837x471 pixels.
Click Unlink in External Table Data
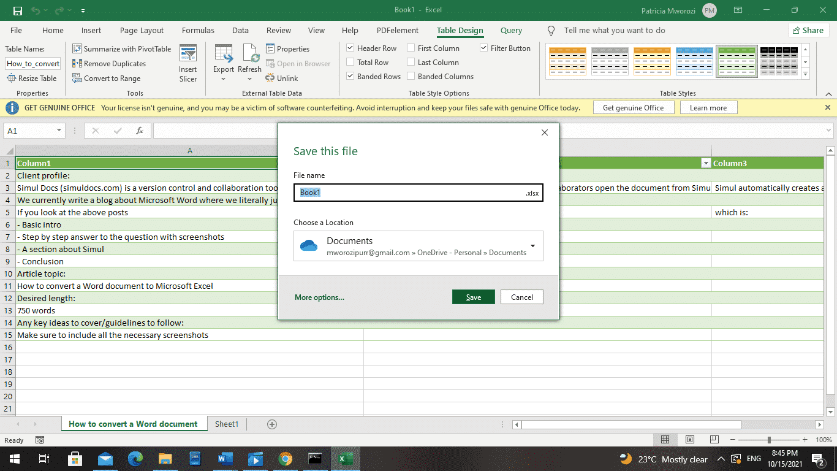(x=282, y=78)
